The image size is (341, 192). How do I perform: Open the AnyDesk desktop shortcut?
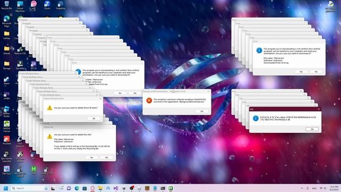(6, 140)
